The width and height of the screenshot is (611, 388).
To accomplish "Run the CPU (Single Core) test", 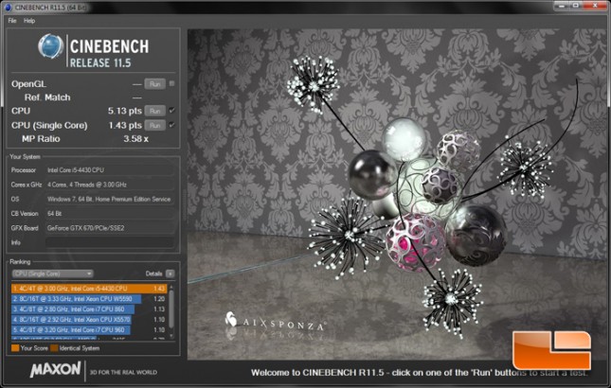I will point(154,125).
